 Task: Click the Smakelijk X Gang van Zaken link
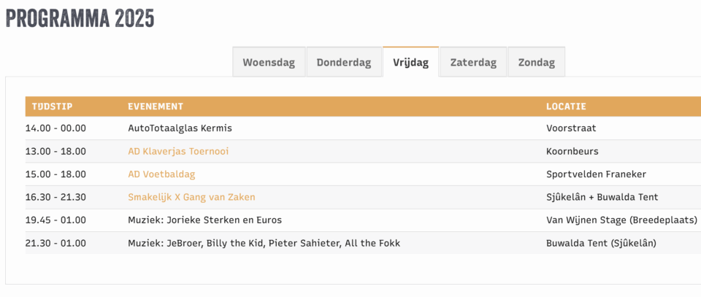(x=191, y=197)
